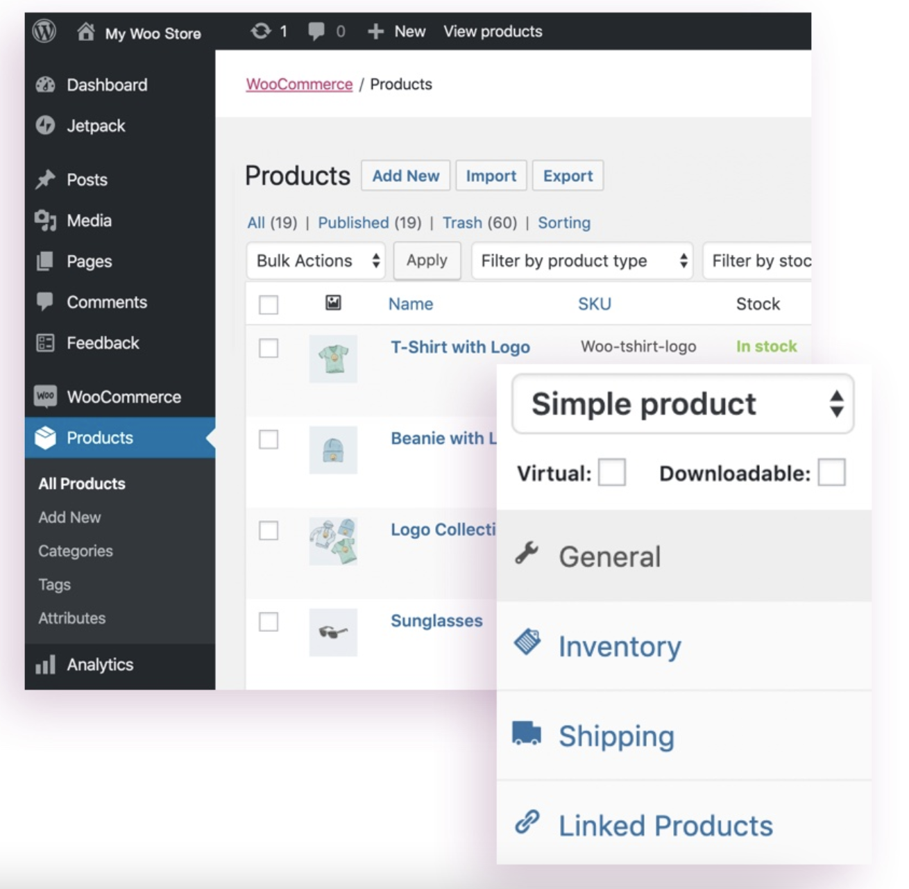
Task: Click the In stock status text
Action: [x=767, y=346]
